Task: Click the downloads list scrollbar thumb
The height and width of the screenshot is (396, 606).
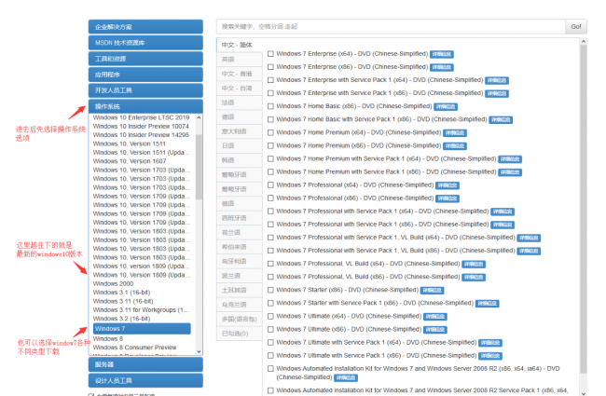Action: pyautogui.click(x=584, y=210)
